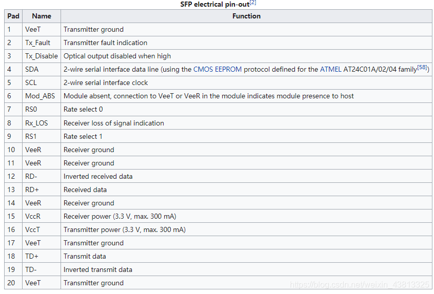This screenshot has width=434, height=294.
Task: Click VeeR in pad 14 row
Action: (33, 203)
